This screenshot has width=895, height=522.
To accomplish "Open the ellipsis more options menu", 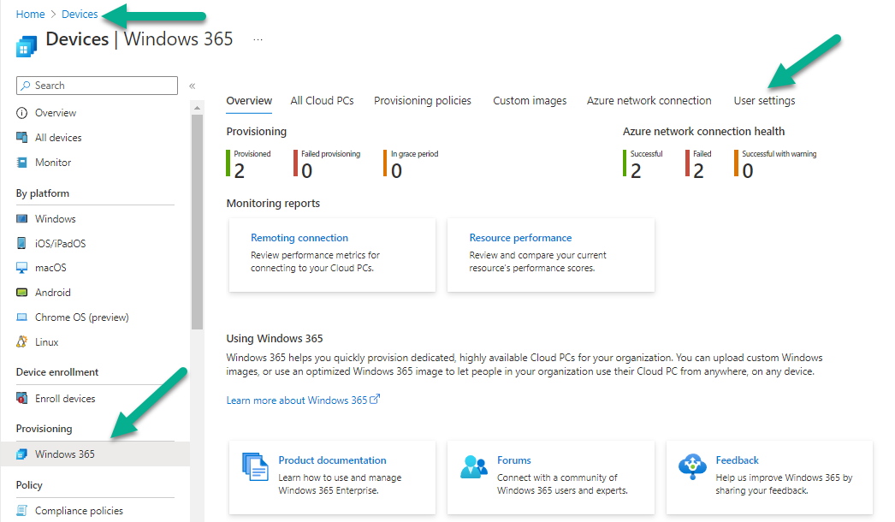I will tap(258, 39).
